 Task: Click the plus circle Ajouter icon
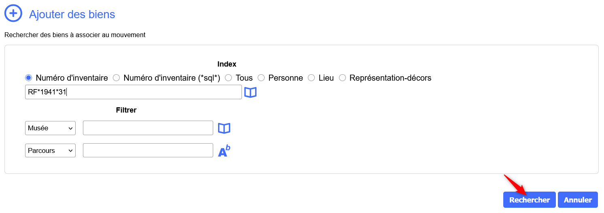click(x=13, y=13)
